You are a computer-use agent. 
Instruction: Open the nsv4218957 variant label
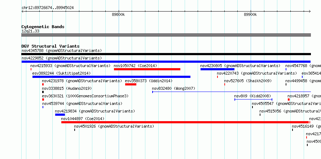coord(304,96)
